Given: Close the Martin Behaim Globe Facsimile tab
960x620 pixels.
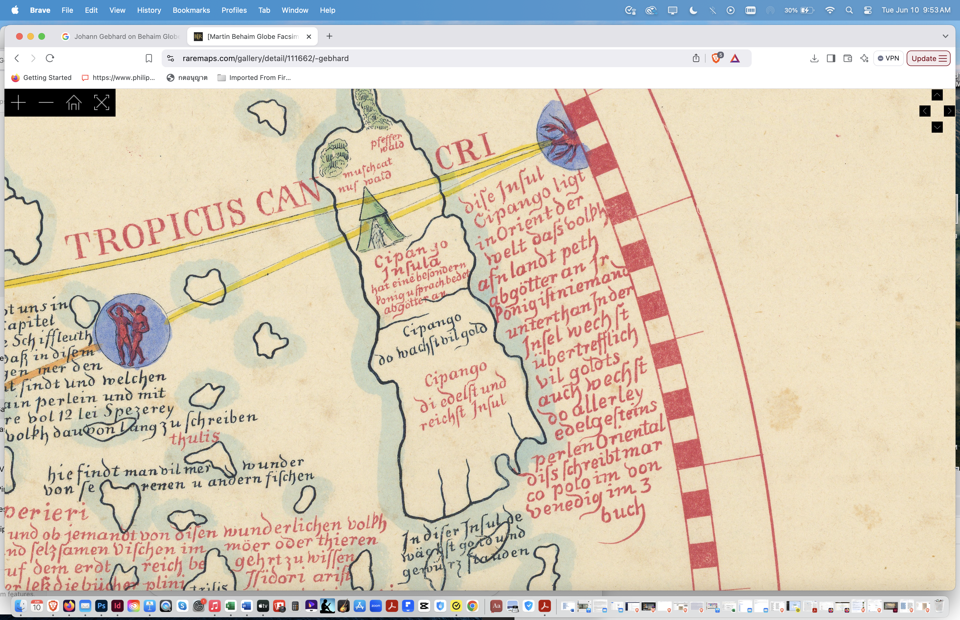Looking at the screenshot, I should 309,36.
